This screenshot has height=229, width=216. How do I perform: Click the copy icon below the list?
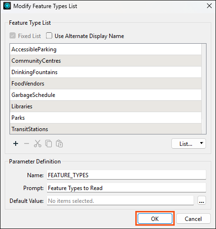click(x=48, y=143)
